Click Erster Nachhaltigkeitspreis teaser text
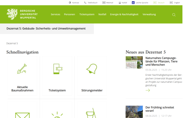 [x=164, y=80]
